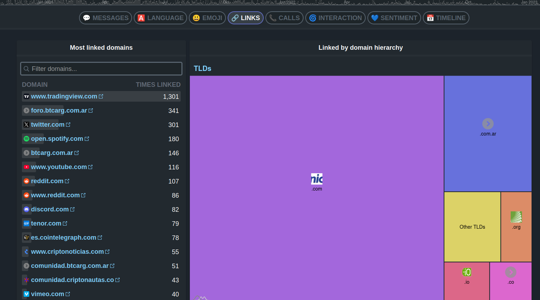Image resolution: width=540 pixels, height=300 pixels.
Task: Click the tenor.com GIF icon
Action: click(26, 223)
